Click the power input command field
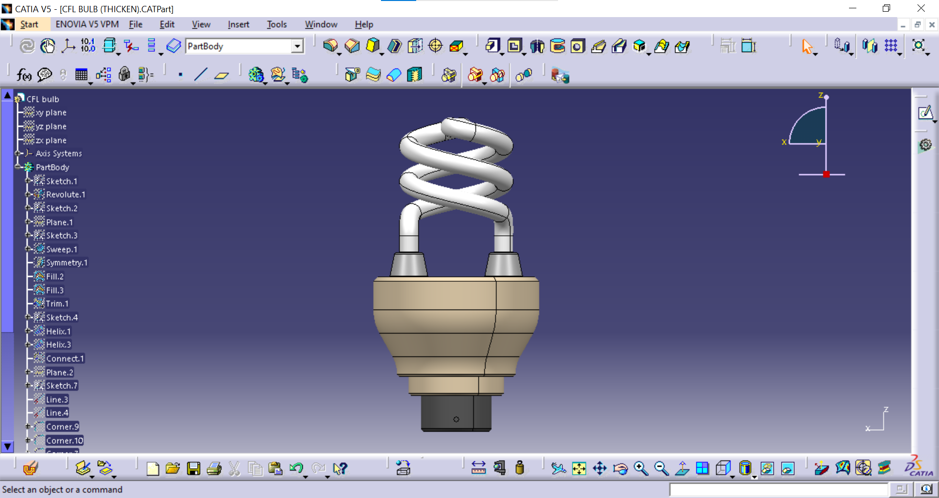 pos(779,489)
